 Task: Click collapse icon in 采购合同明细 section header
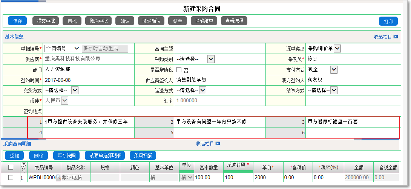[x=218, y=144]
